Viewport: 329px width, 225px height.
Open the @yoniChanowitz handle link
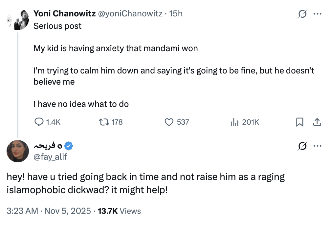coord(131,13)
